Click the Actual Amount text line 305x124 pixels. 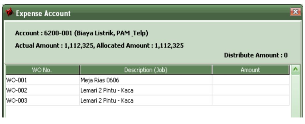pos(99,46)
